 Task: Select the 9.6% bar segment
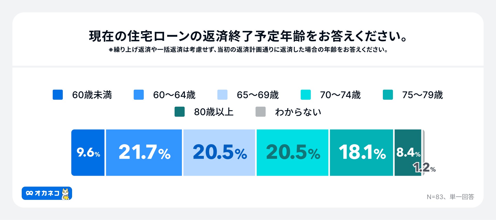pos(88,153)
